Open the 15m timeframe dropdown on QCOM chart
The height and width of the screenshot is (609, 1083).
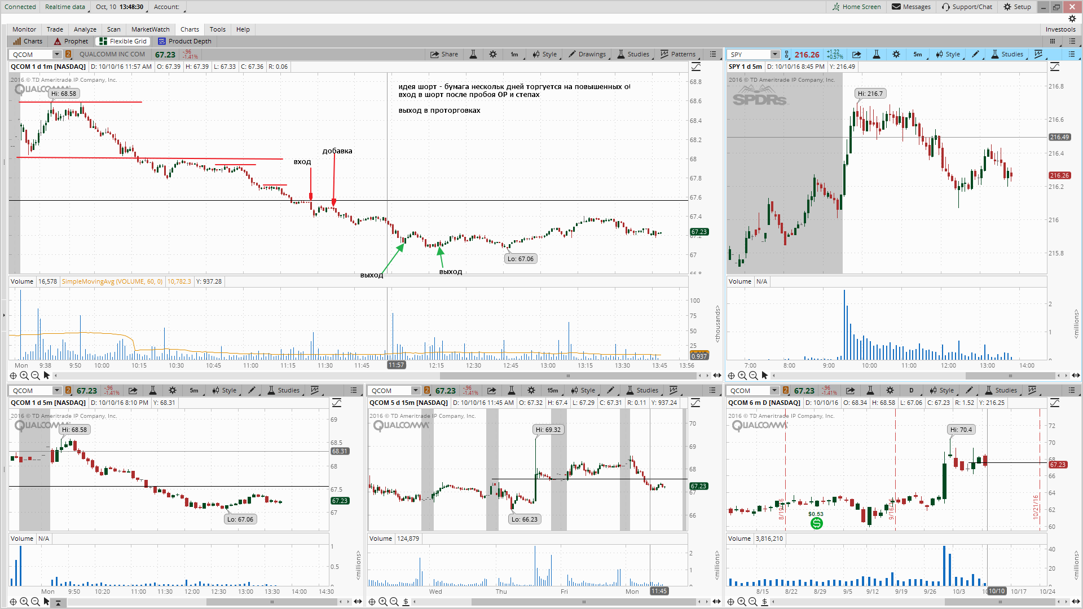pos(553,390)
